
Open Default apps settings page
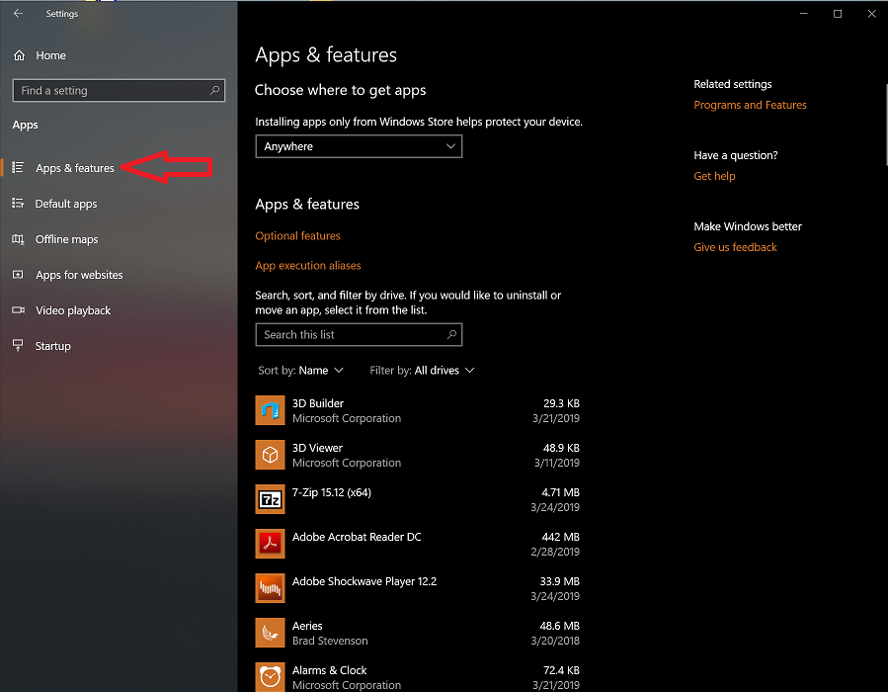(66, 204)
